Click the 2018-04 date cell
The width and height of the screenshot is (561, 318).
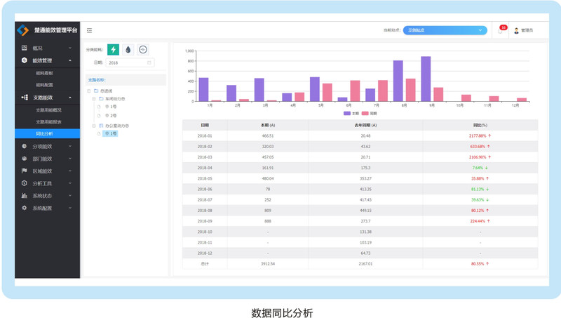pos(205,168)
